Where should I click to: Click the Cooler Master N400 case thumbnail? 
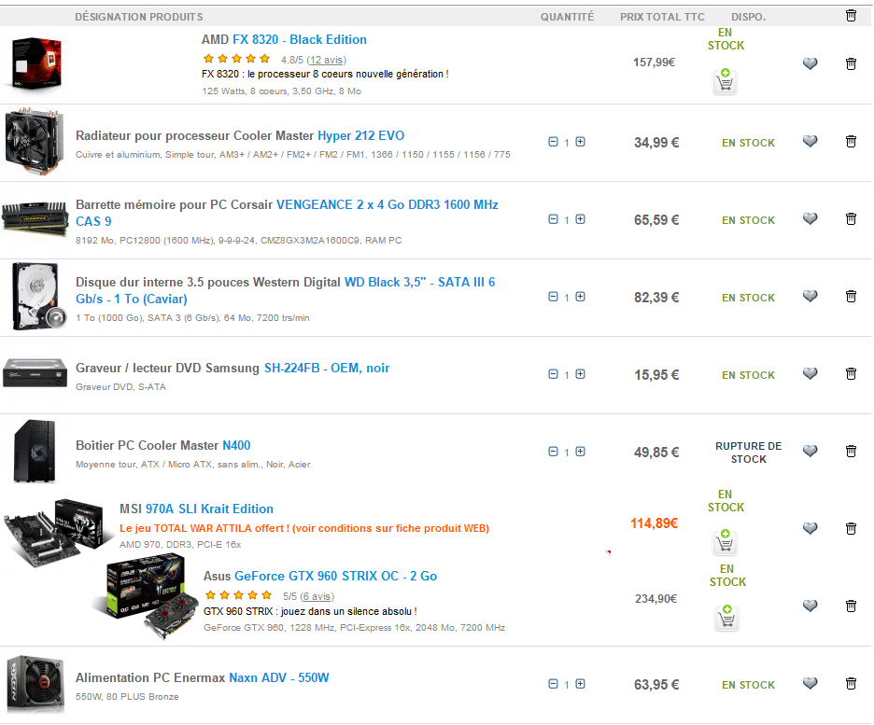coord(34,452)
